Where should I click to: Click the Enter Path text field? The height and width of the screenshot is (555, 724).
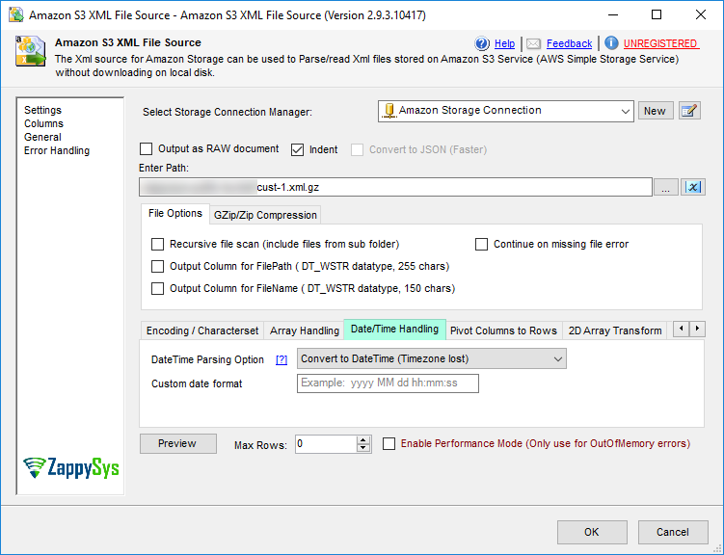coord(395,187)
